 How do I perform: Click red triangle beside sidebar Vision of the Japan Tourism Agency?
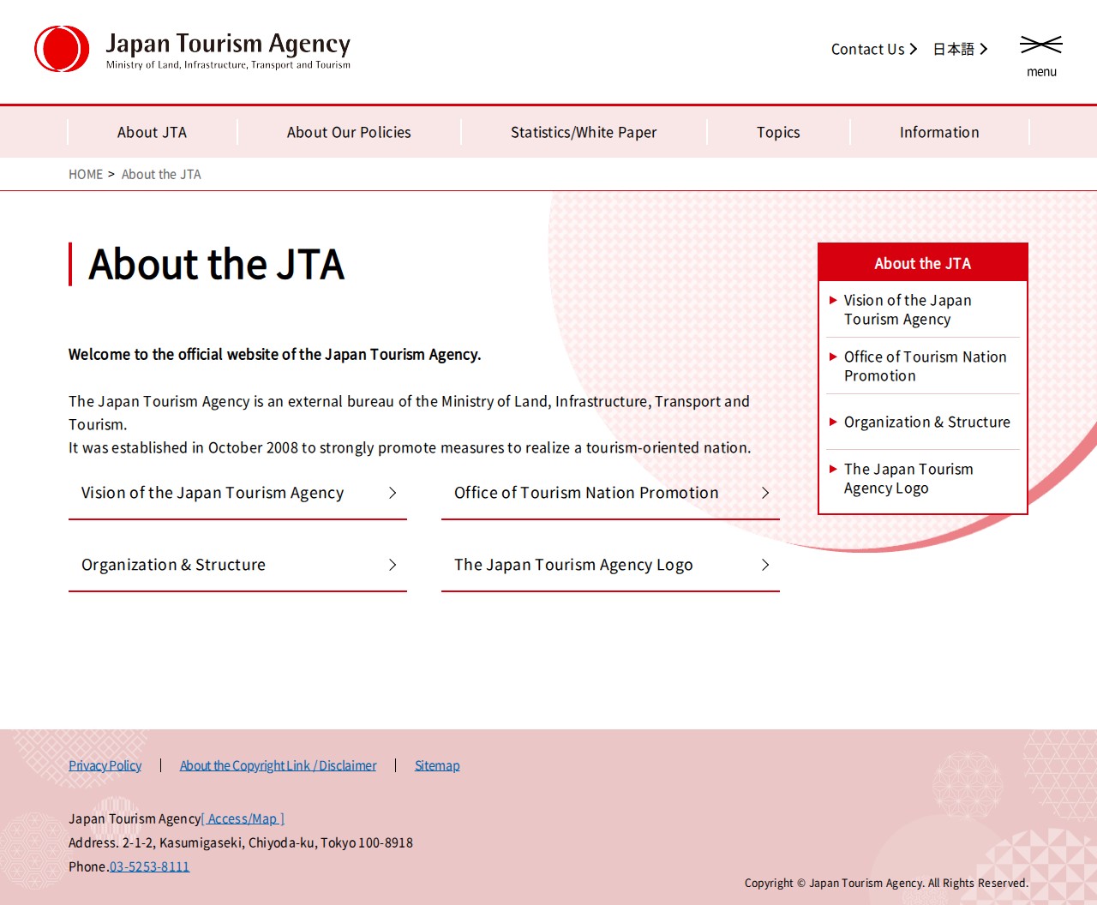[833, 300]
